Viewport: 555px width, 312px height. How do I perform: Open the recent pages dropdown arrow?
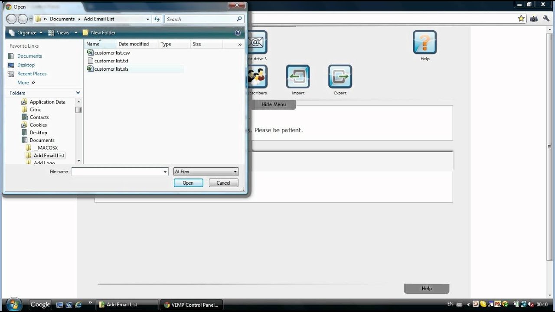[x=31, y=19]
